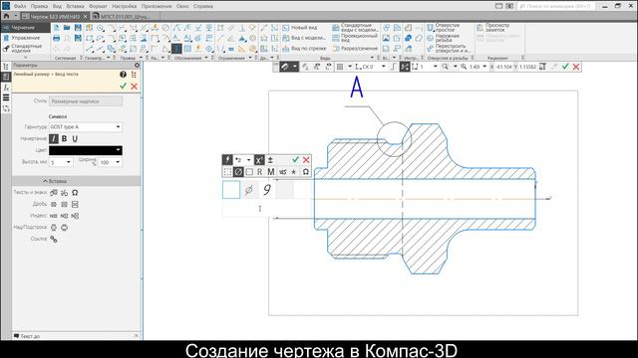Viewport: 638px width, 358px height.
Task: Click Отверстие простое button
Action: click(x=444, y=28)
